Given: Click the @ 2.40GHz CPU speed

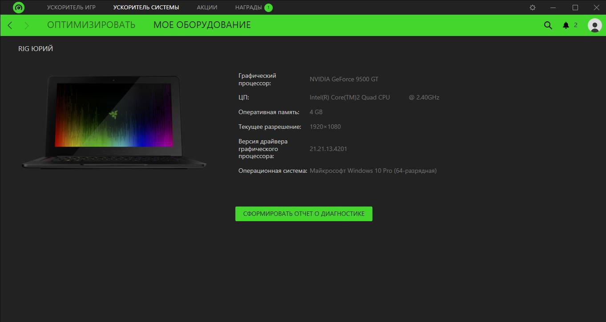Looking at the screenshot, I should (424, 97).
